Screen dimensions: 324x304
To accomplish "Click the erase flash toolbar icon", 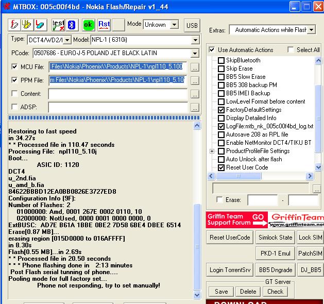I will [40, 25].
